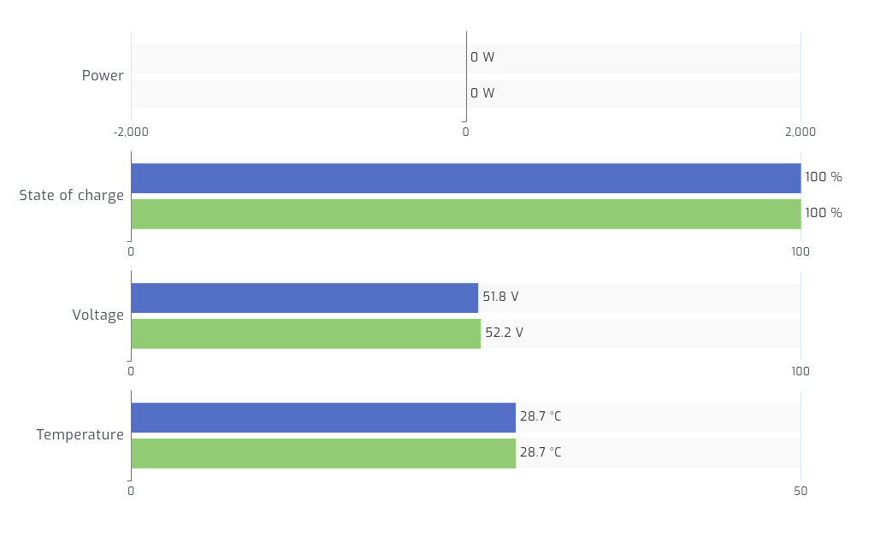This screenshot has height=554, width=886.
Task: Select the green Voltage bar
Action: [x=305, y=333]
